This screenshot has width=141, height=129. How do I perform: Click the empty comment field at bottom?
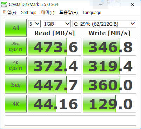coord(70,121)
